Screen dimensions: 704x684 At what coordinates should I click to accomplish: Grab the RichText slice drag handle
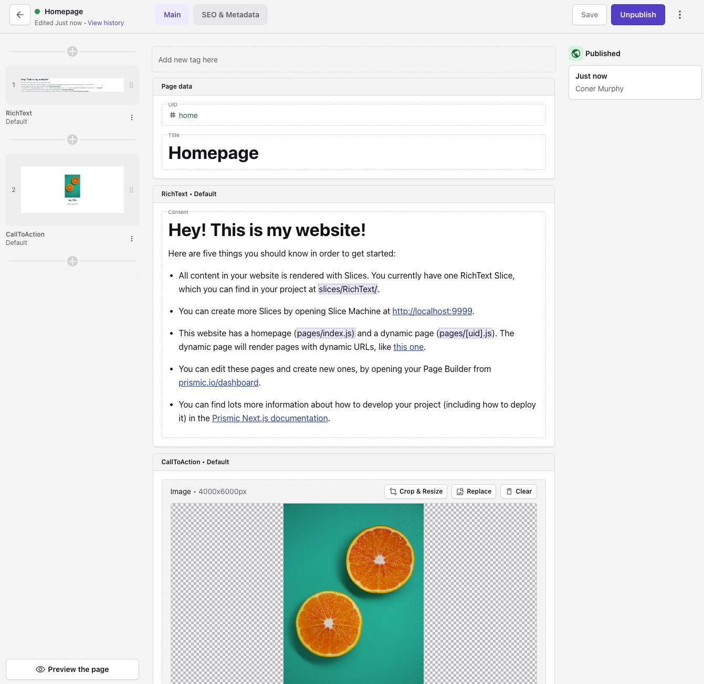tap(131, 85)
